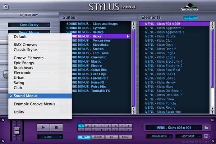Click Elements scrollbar up arrow

pos(212,27)
